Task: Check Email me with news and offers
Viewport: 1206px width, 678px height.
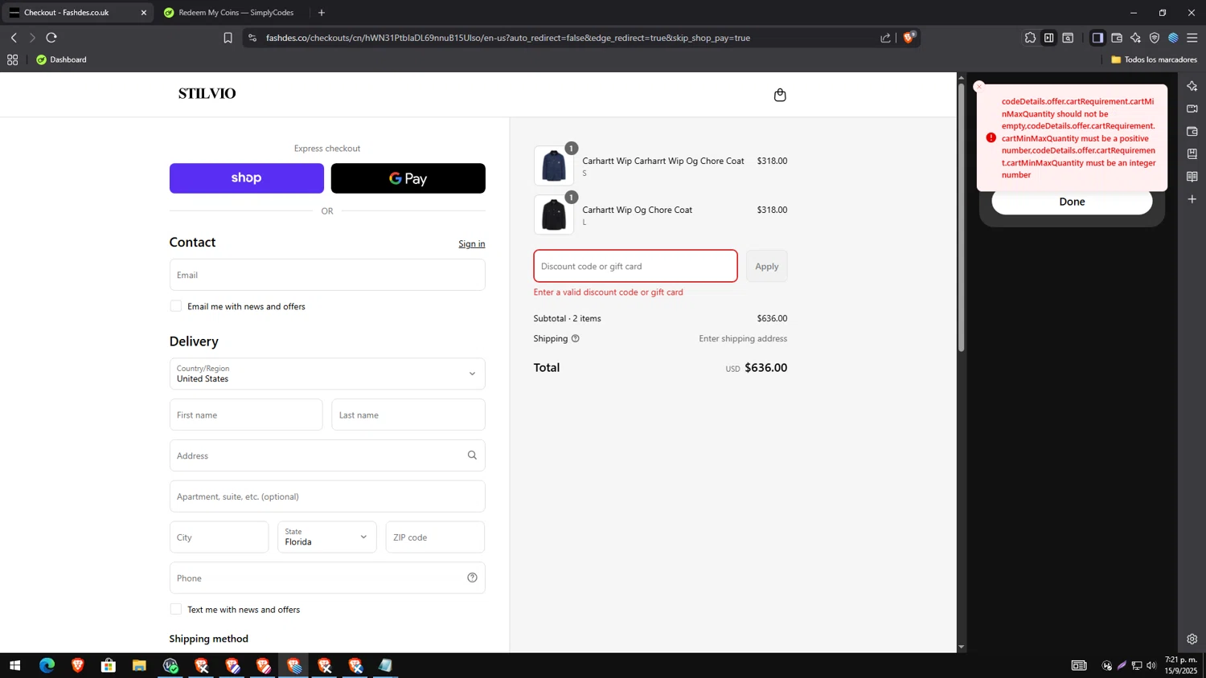Action: (x=176, y=306)
